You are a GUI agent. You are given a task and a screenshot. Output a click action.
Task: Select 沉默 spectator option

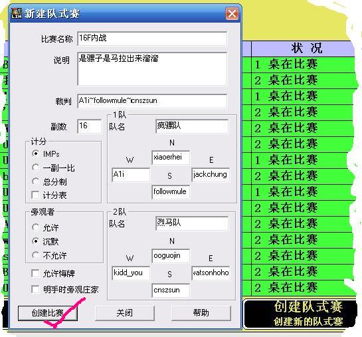coord(36,241)
